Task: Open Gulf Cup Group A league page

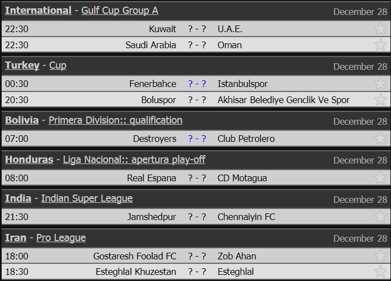Action: [120, 11]
